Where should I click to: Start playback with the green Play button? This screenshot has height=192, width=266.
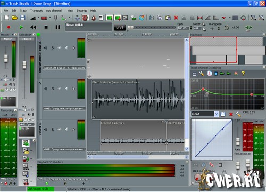click(21, 27)
